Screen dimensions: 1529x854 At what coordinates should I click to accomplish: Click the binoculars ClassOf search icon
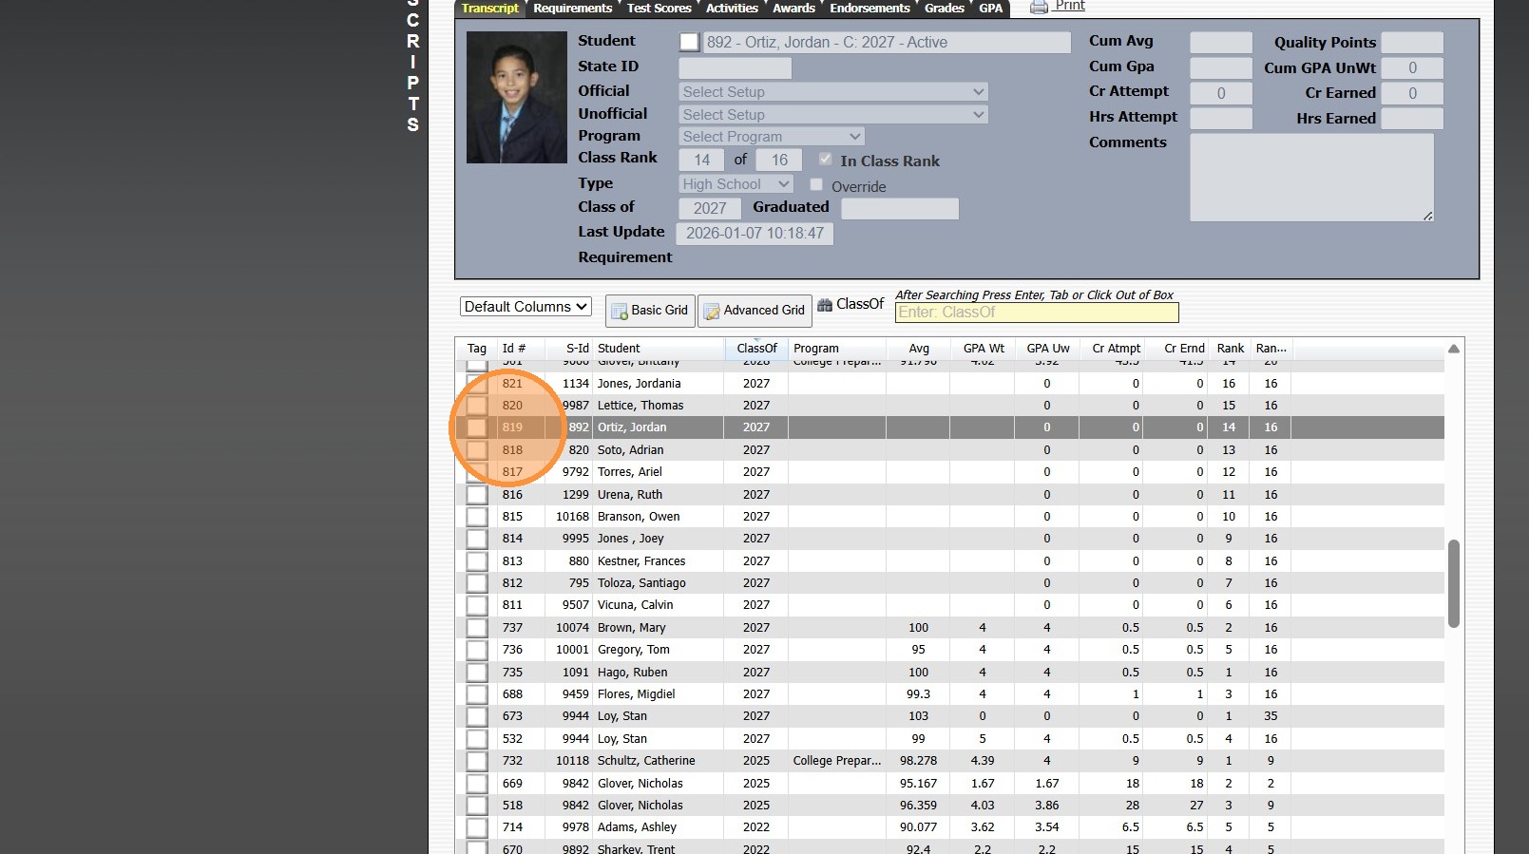825,305
